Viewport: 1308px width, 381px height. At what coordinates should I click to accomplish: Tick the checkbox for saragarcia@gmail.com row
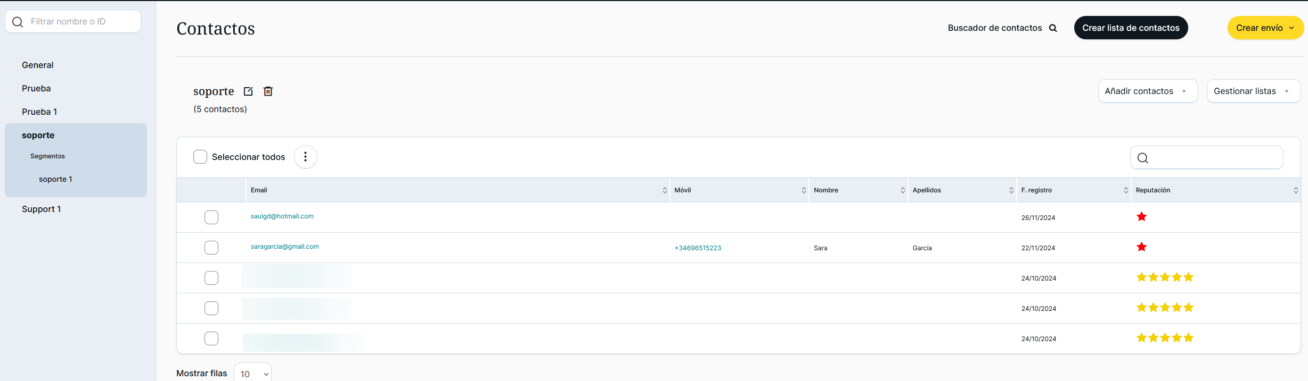coord(211,248)
